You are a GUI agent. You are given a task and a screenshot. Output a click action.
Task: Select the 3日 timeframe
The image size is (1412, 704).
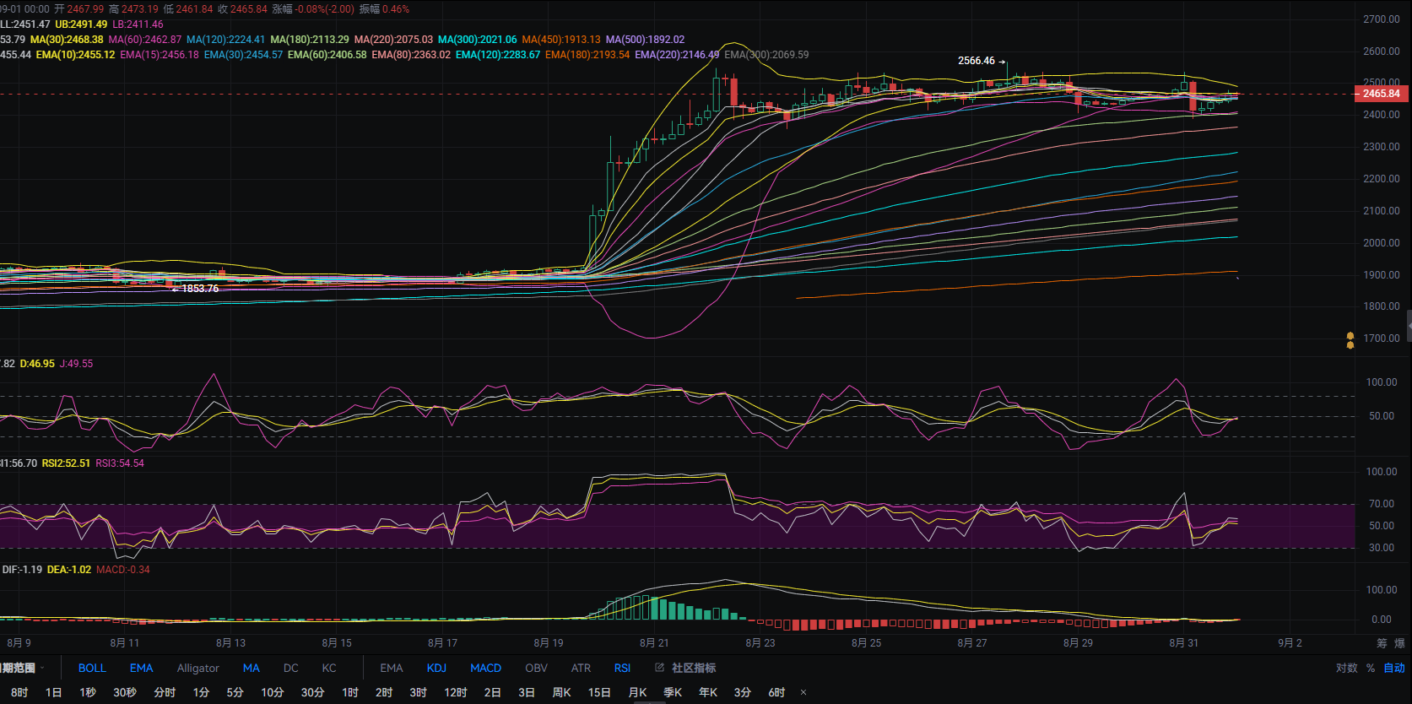(527, 692)
